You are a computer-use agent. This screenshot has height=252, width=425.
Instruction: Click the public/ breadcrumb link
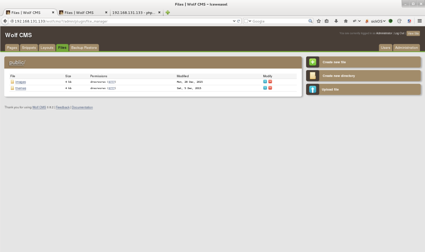pos(16,63)
